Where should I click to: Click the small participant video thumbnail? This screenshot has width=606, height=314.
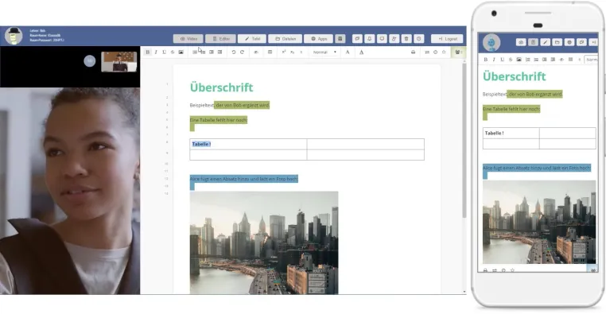(119, 61)
